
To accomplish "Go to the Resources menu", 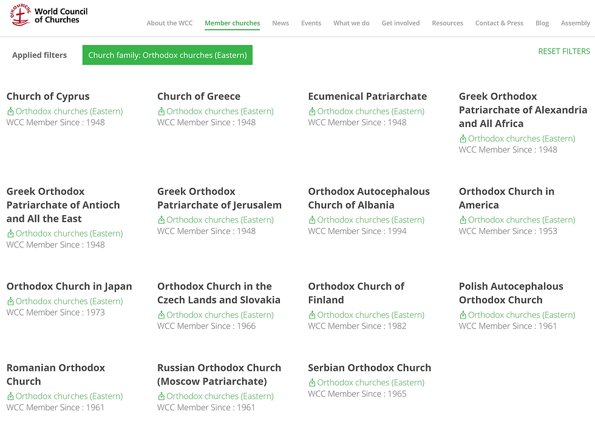I will coord(447,23).
